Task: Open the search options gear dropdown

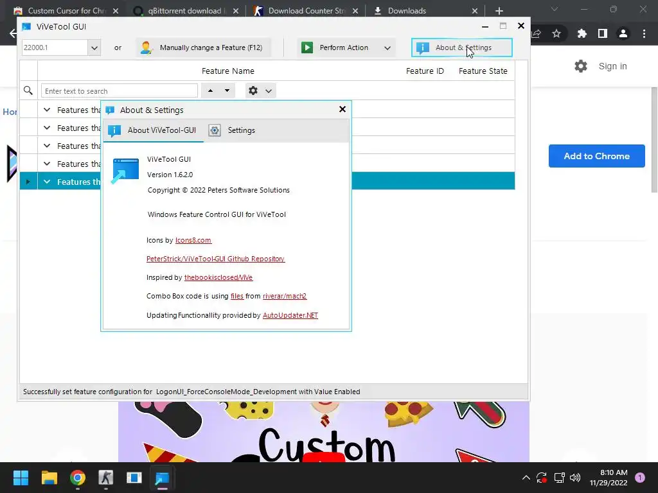Action: click(x=260, y=91)
